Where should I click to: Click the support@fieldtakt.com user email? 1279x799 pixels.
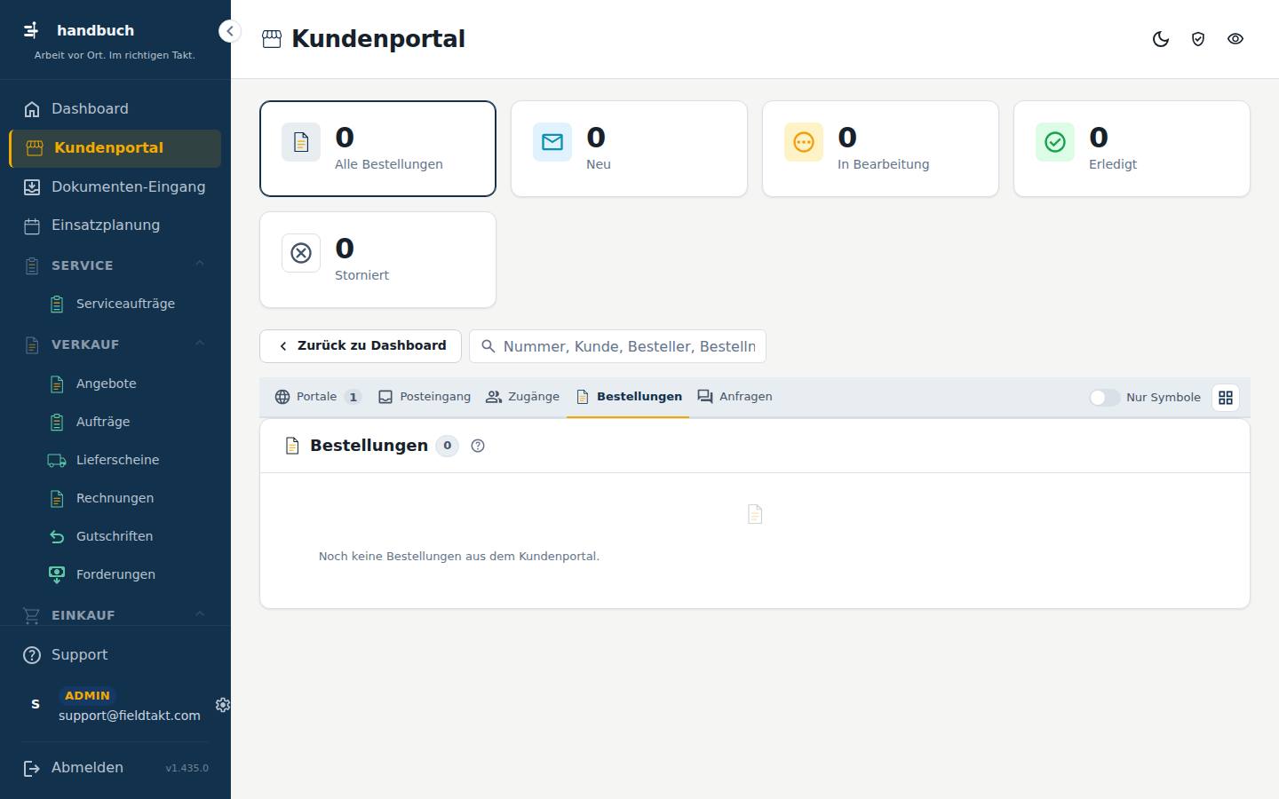tap(130, 716)
